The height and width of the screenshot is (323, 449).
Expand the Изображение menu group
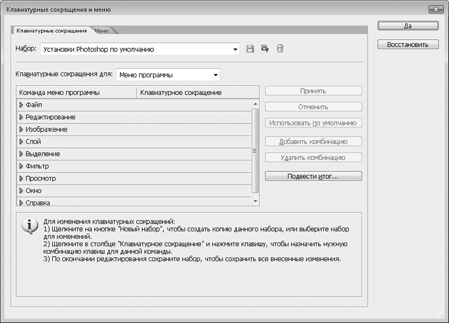point(21,130)
